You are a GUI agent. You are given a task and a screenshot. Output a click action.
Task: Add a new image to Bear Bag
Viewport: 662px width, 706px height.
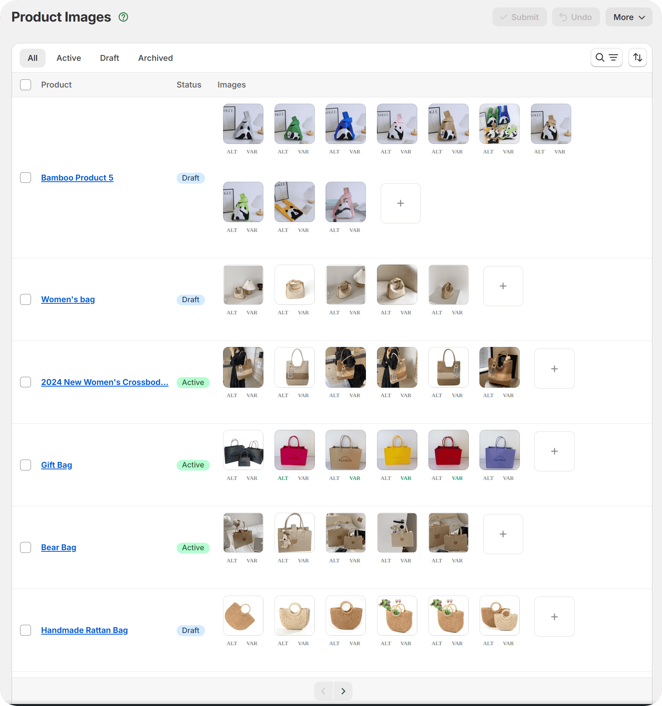[x=503, y=534]
